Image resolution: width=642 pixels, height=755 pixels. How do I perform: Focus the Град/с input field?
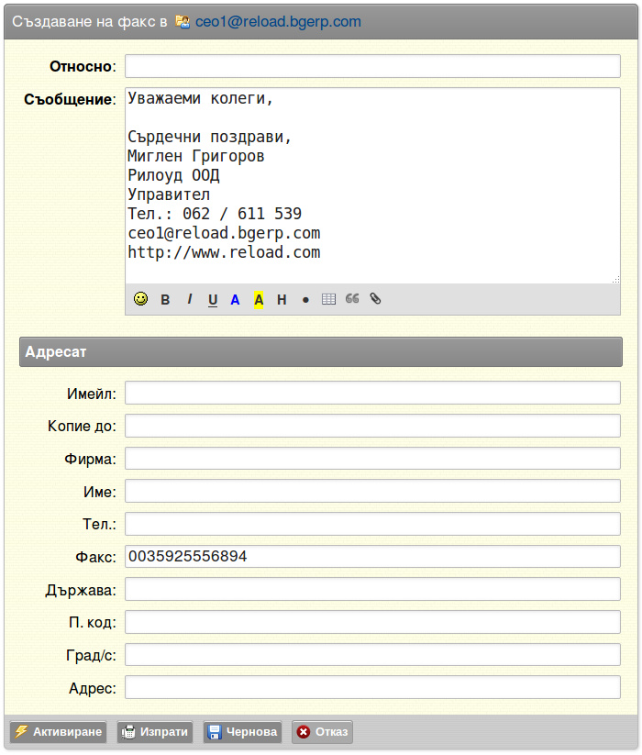pos(372,655)
